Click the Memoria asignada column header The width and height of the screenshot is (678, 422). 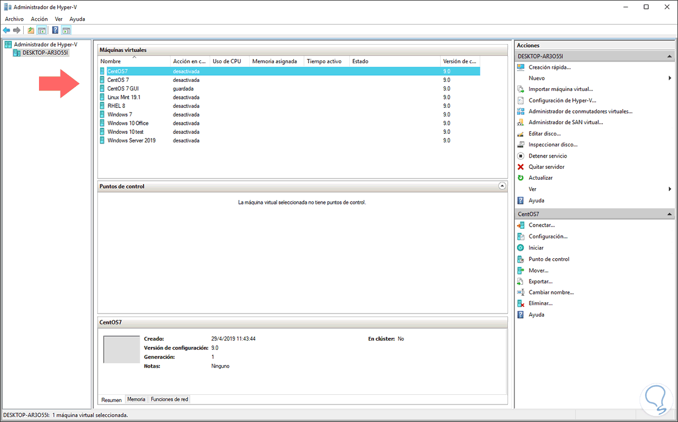(276, 61)
